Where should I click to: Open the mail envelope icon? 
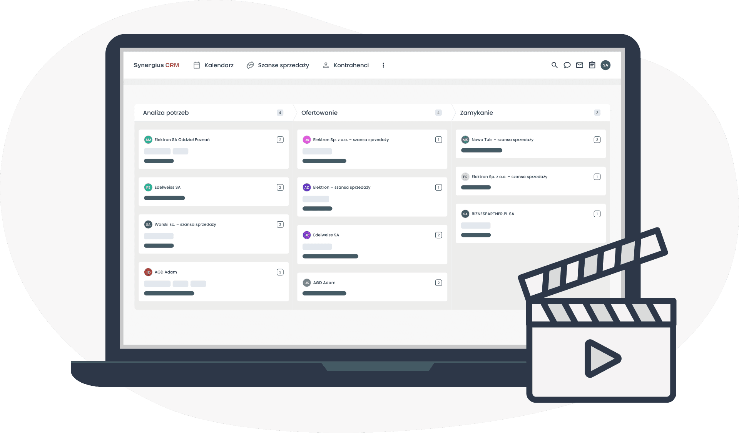(x=580, y=65)
